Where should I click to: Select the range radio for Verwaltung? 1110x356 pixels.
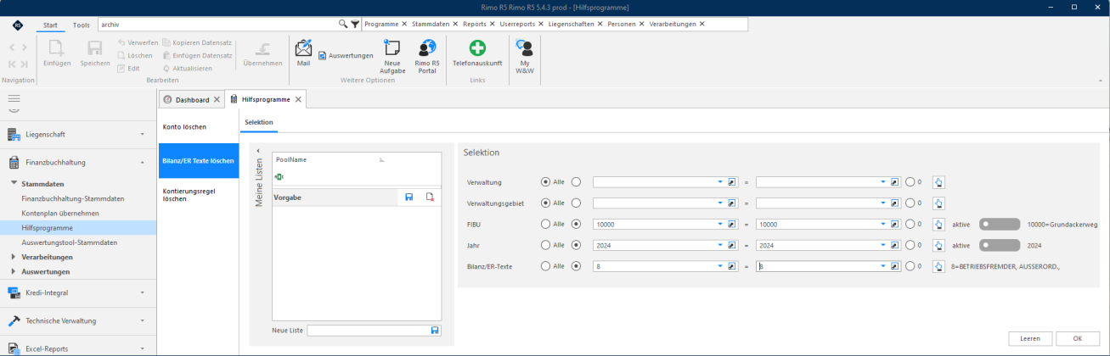coord(577,181)
